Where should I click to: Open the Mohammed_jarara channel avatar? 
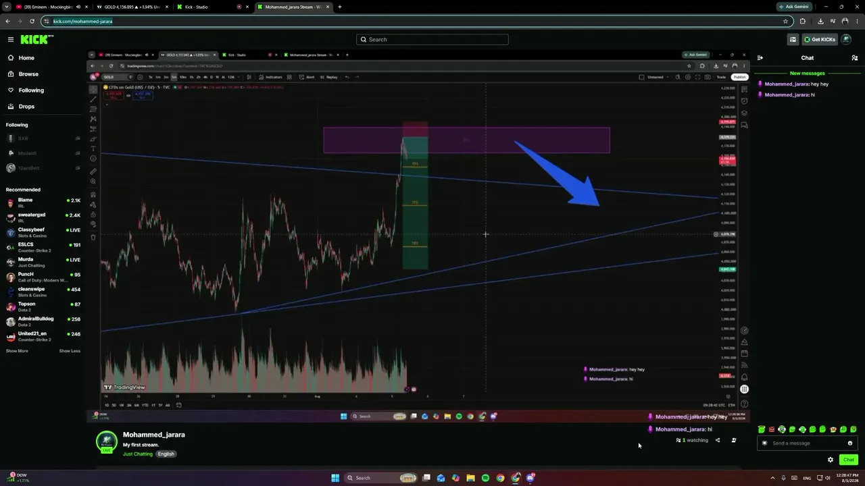coord(106,441)
